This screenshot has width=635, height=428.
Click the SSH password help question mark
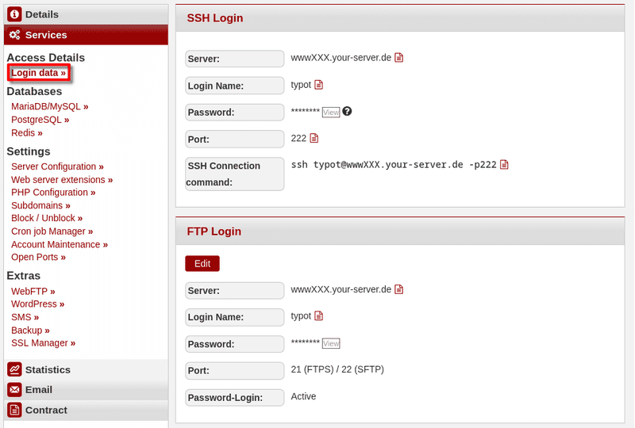(x=347, y=112)
